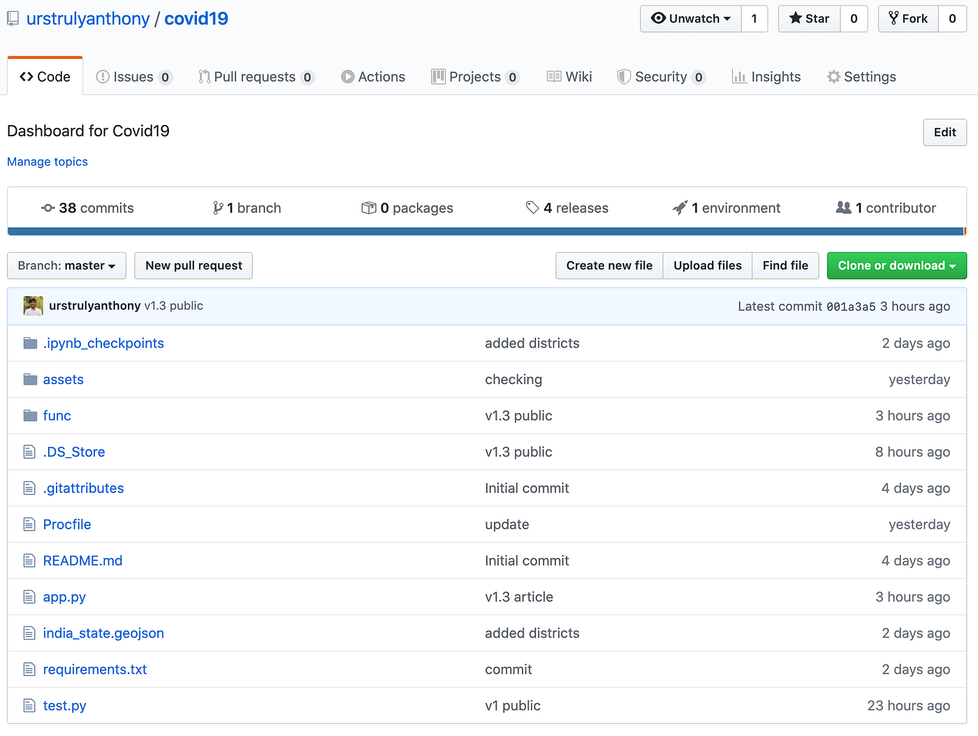Click urstrulyanthony's avatar thumbnail

coord(32,306)
